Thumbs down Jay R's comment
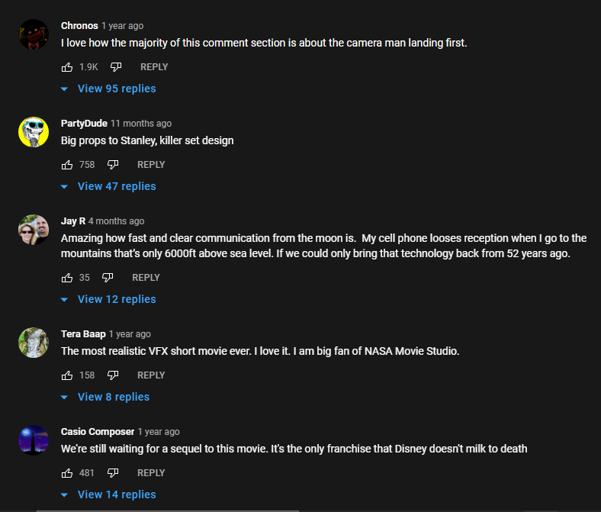601x512 pixels. coord(108,278)
